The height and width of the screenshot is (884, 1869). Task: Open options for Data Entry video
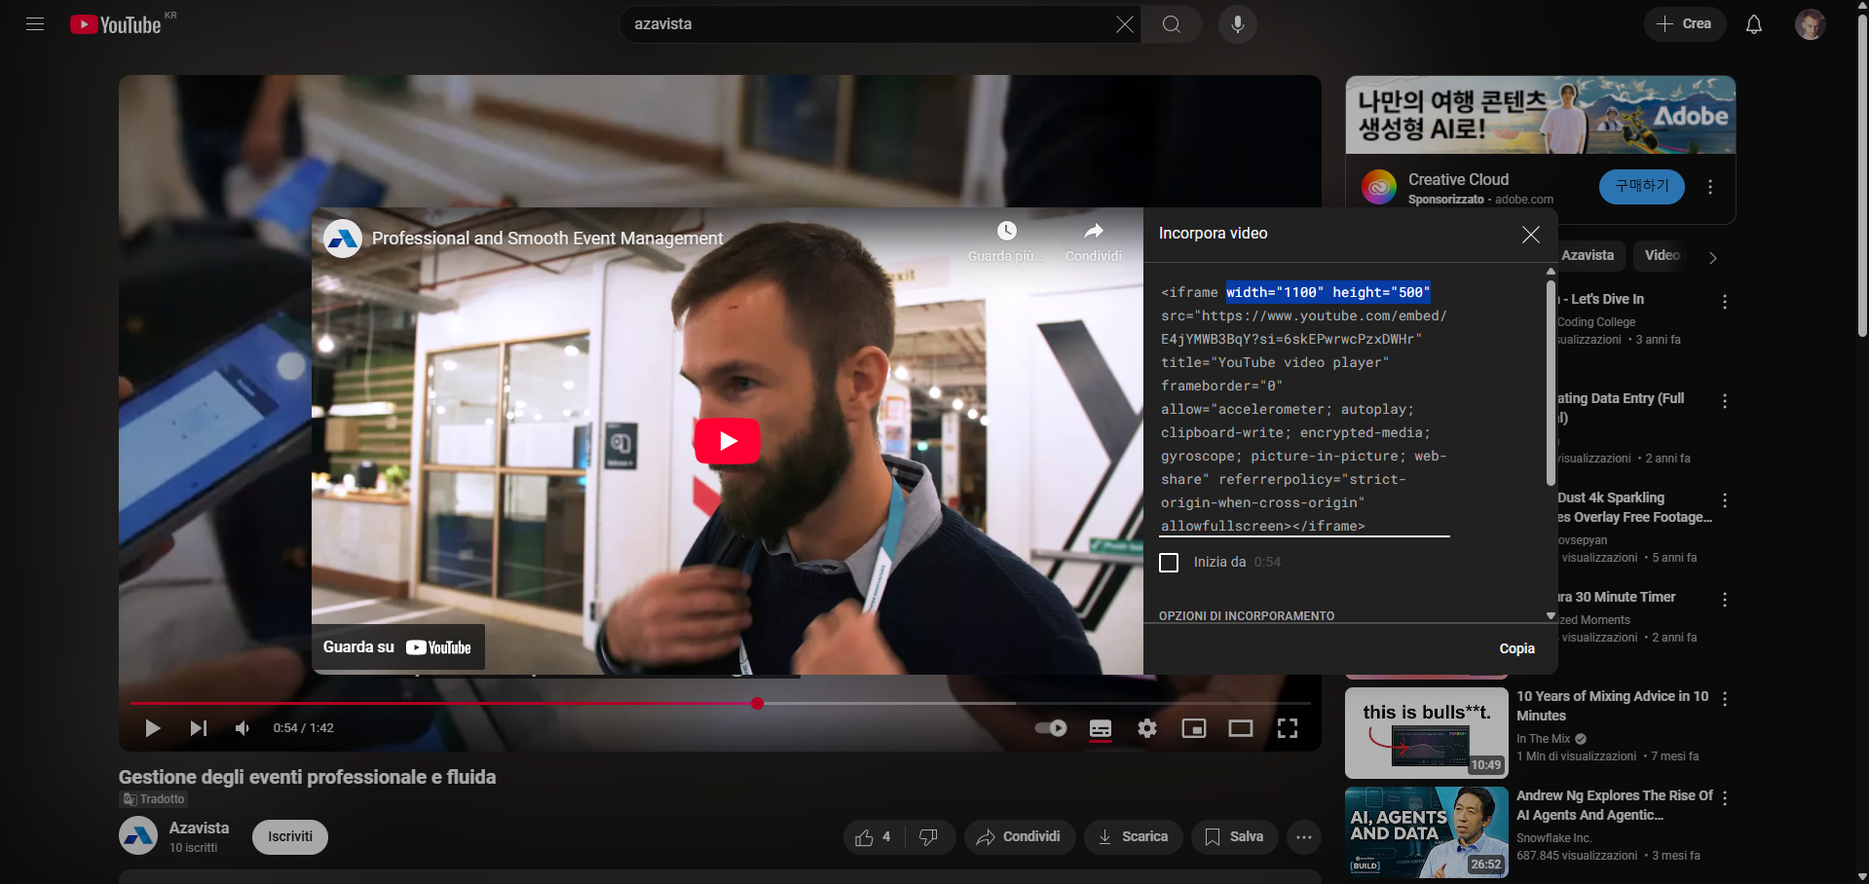pos(1725,401)
